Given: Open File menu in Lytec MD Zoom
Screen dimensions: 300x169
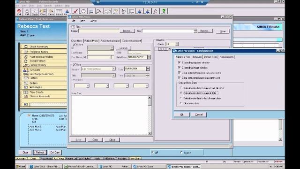Looking at the screenshot, I should 74,21.
